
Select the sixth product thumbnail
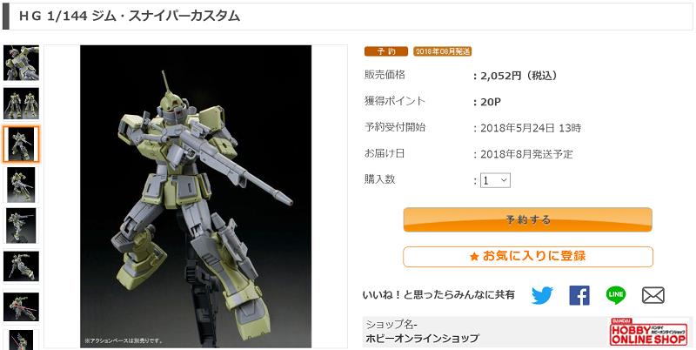point(21,266)
